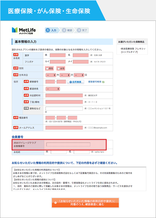156x218 pixels.
Task: Click step 2 確認 indicator
Action: tap(67, 30)
